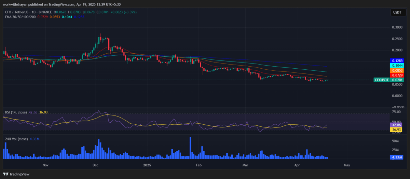Click the May label on time axis
The height and width of the screenshot is (179, 410).
346,165
